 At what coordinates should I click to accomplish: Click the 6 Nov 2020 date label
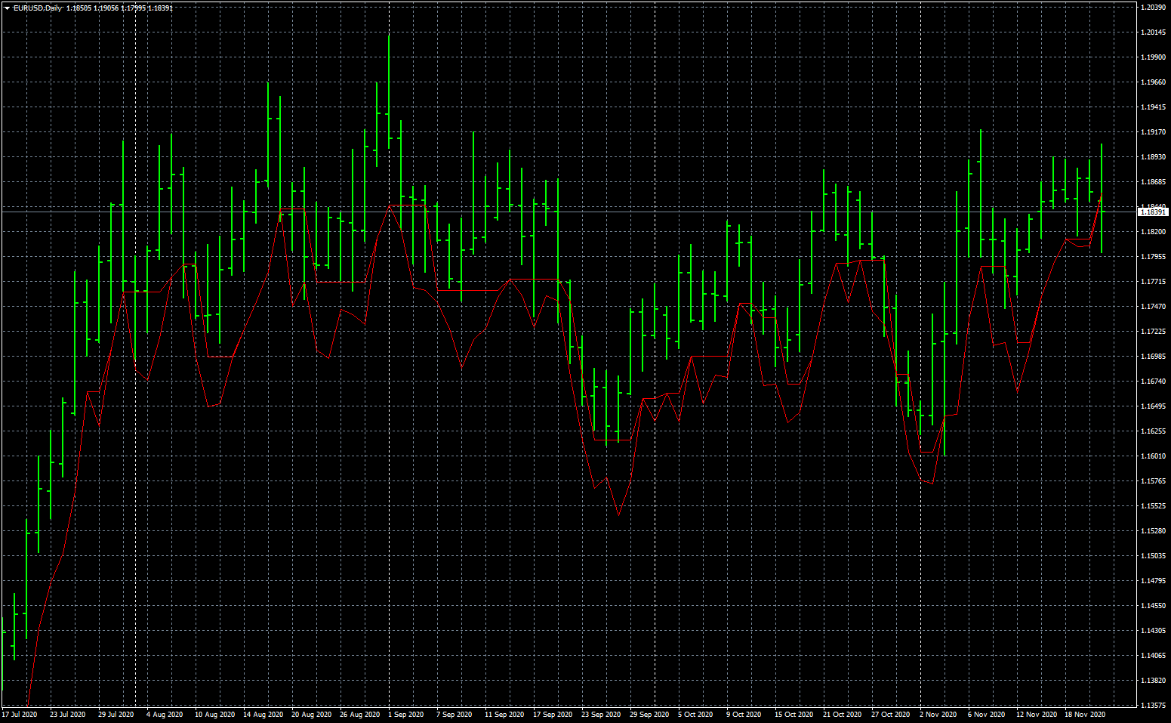tap(986, 715)
